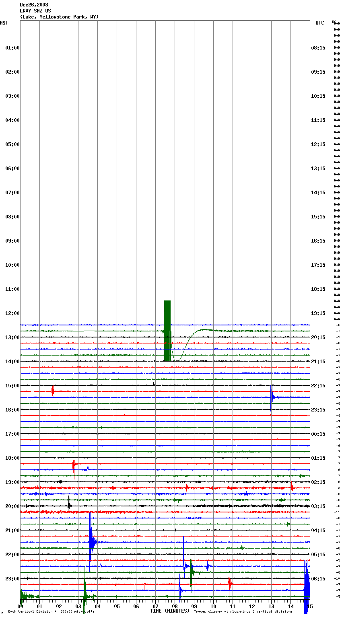Click the 10:15 UTC time label

pos(318,96)
